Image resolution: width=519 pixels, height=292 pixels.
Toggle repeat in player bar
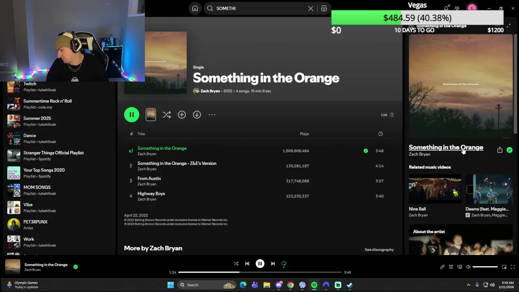pyautogui.click(x=284, y=264)
